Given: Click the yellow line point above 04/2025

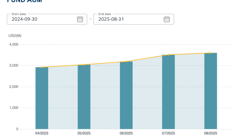Looking at the screenshot, I should (x=42, y=67).
